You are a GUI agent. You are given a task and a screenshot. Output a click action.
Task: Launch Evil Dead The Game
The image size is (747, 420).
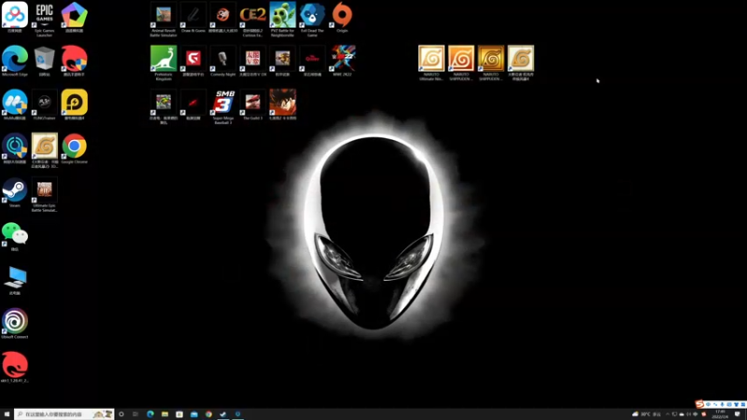312,20
